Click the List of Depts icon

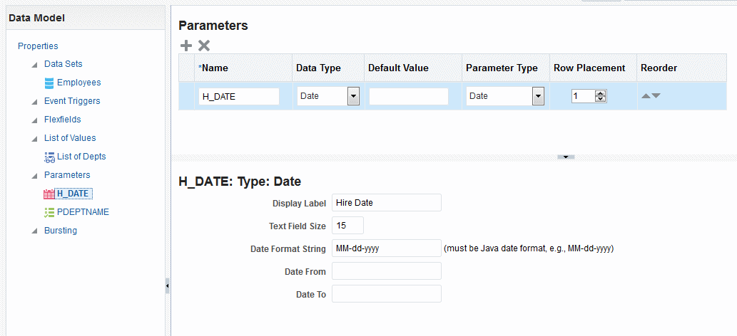coord(49,157)
